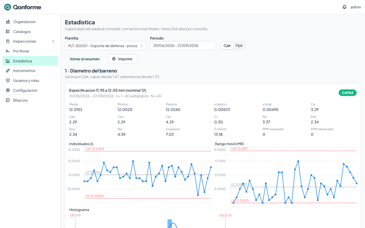This screenshot has width=365, height=228.
Task: Open Usuarios y roles page
Action: [30, 81]
